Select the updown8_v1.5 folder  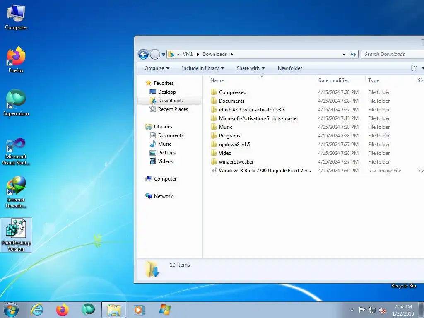tap(234, 145)
